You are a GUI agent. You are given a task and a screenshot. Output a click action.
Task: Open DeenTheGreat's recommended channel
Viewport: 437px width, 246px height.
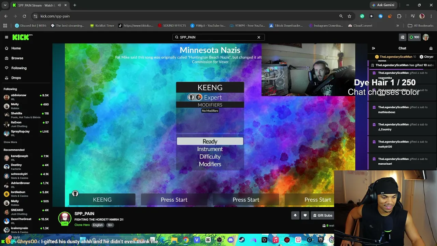26,221
